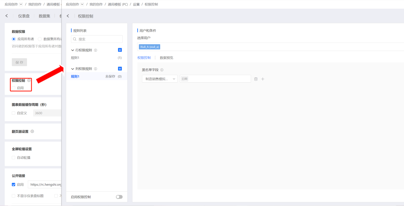Open the 制造销售模拟 dataset dropdown
Screen dimensions: 404x206
(160, 79)
